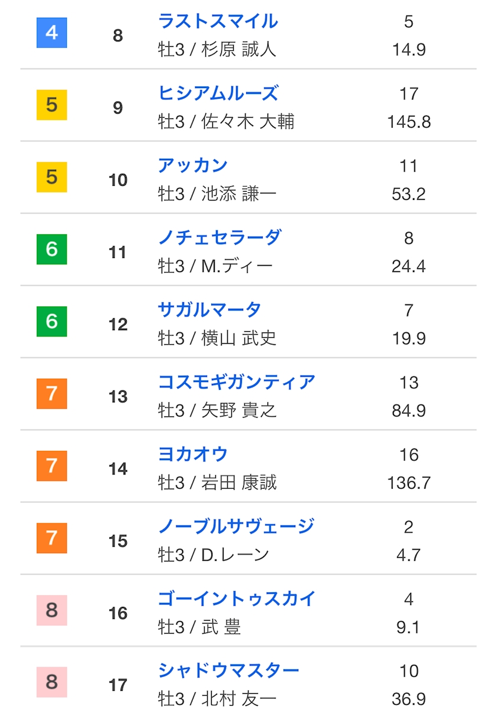Click pink bracket 8 badge beside ゴーイントゥスカイ
Viewport: 497px width, 717px height.
(52, 610)
